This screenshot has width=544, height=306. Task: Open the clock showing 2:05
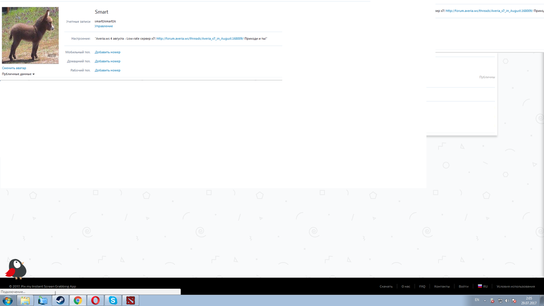pos(529,301)
